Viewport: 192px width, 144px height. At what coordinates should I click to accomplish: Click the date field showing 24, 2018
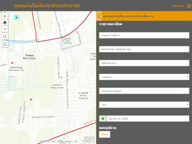[148, 118]
